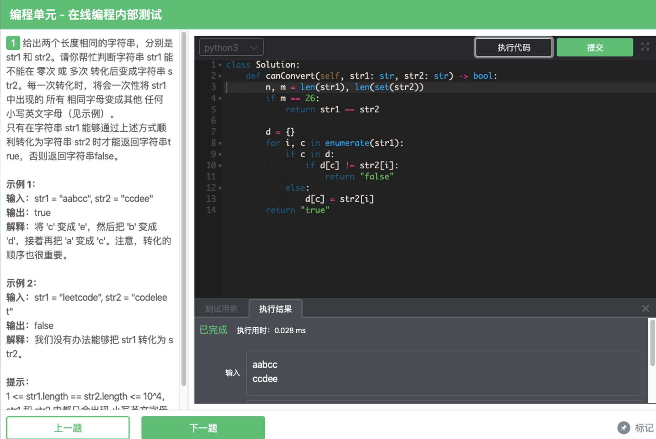This screenshot has height=439, width=656.
Task: Go to next question 下一题
Action: 203,428
